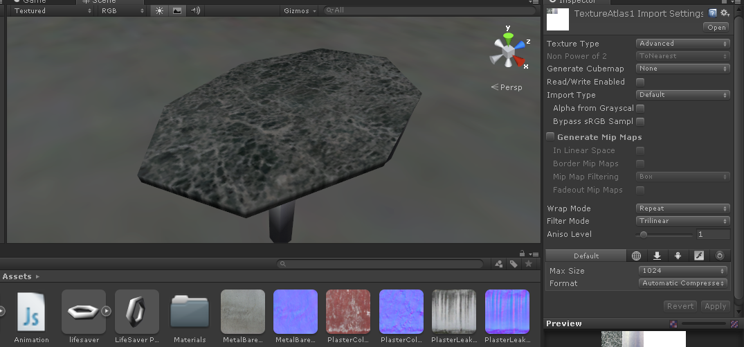
Task: Open Generate Cubemap dropdown
Action: pyautogui.click(x=683, y=69)
